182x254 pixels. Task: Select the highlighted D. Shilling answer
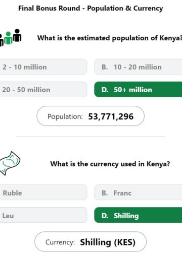click(x=138, y=215)
